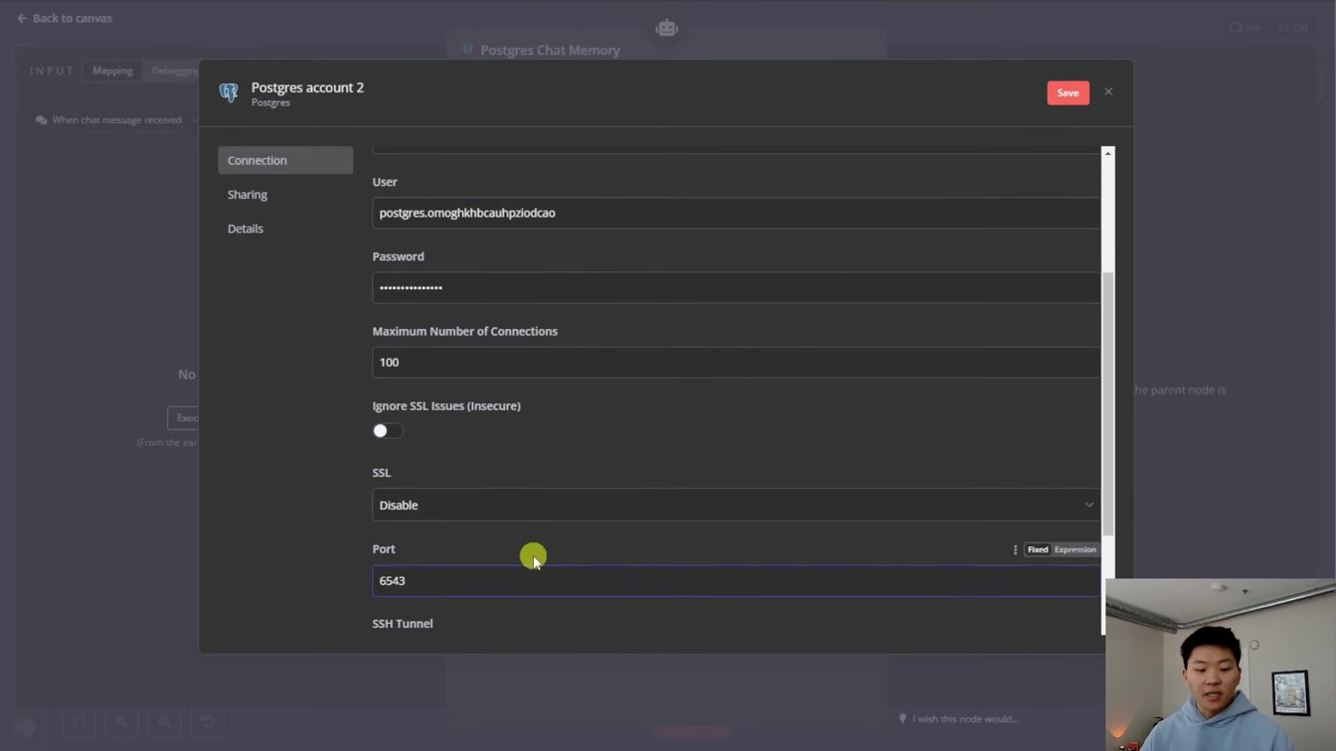Open the SSL Disable dropdown
The image size is (1336, 751).
[x=736, y=505]
